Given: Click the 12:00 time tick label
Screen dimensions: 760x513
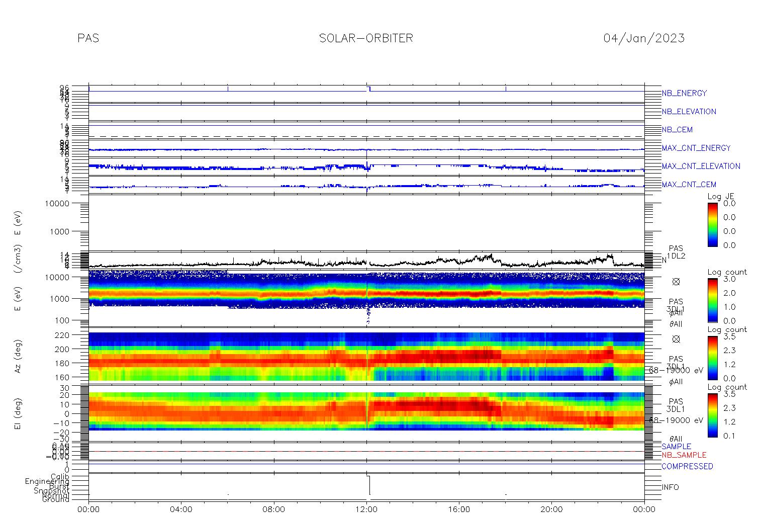Looking at the screenshot, I should point(366,509).
